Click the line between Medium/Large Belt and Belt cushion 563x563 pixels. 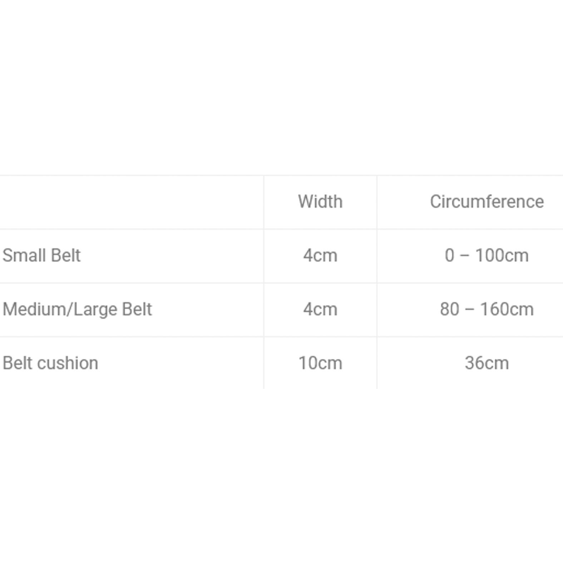point(281,337)
